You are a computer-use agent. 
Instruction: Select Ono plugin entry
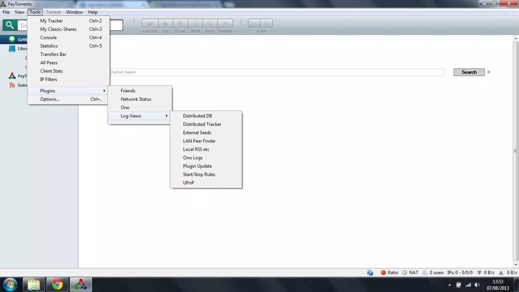(x=140, y=108)
